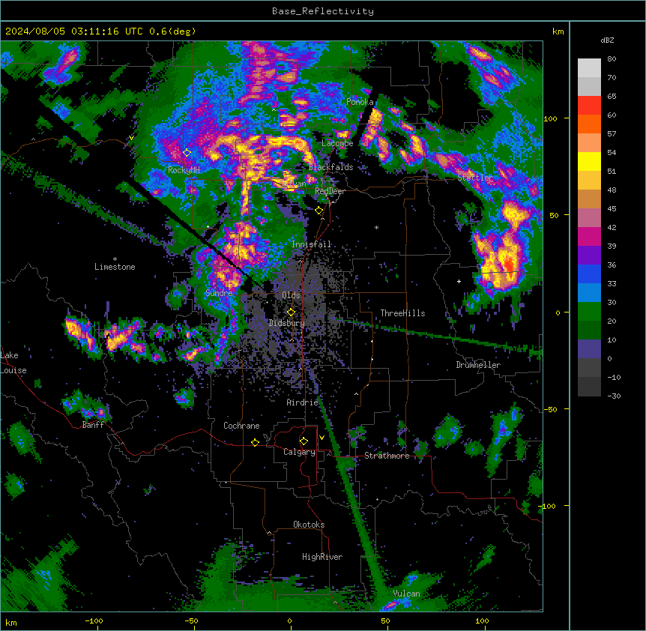Viewport: 646px width, 631px height.
Task: Click the yellow diamond marker south of RedDeer
Action: click(x=319, y=211)
